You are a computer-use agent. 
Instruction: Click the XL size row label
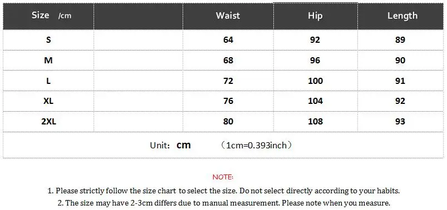(48, 101)
